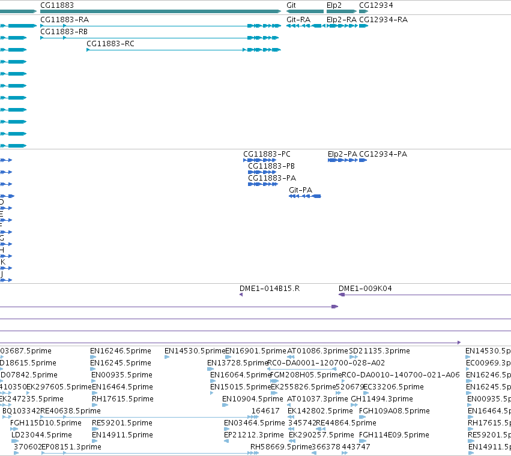The width and height of the screenshot is (511, 456).
Task: Click the Git gene bar
Action: [x=305, y=11]
